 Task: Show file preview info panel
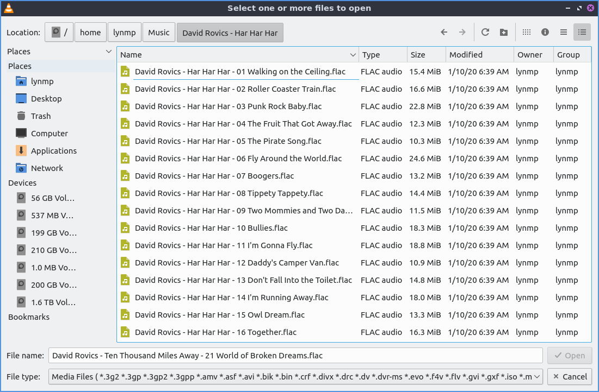(x=545, y=33)
